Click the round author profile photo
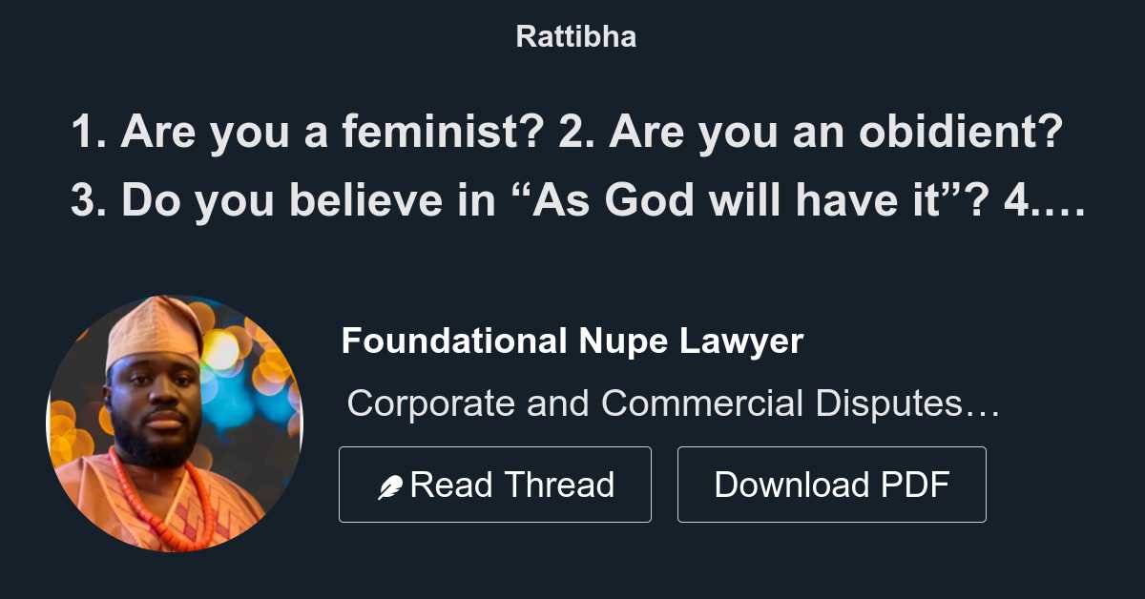This screenshot has height=599, width=1145. [x=175, y=423]
